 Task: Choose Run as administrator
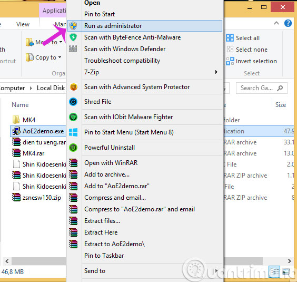tap(145, 26)
